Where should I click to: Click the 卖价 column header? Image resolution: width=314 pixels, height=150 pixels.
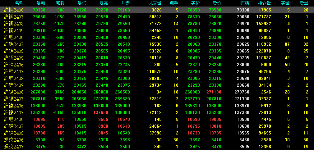[x=217, y=3]
